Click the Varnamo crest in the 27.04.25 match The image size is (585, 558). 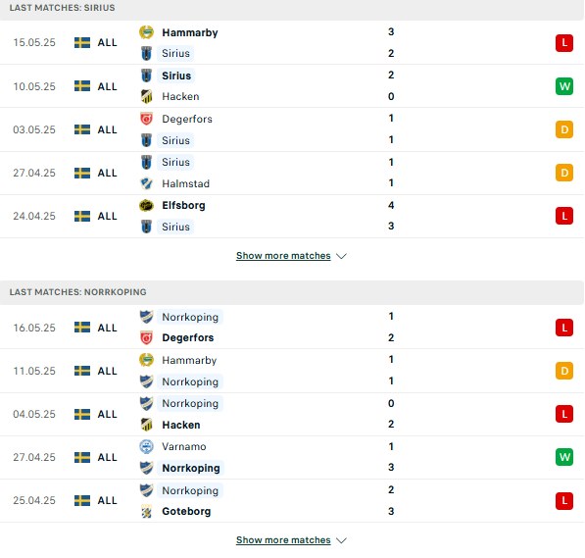click(146, 446)
